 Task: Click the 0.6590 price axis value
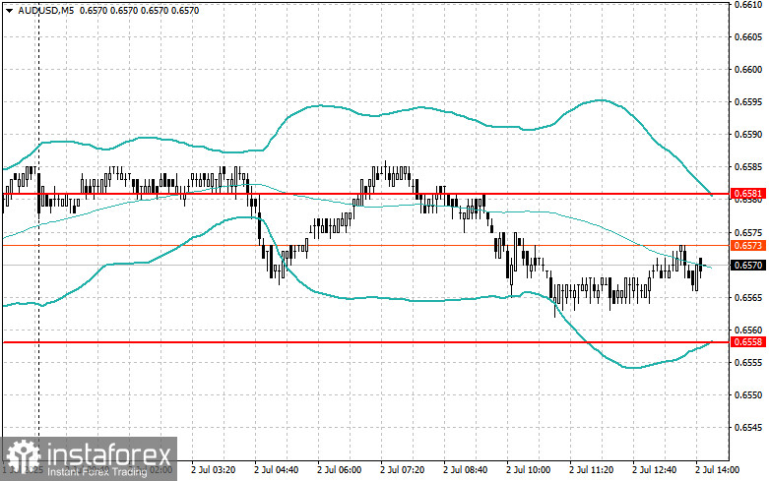pyautogui.click(x=748, y=134)
